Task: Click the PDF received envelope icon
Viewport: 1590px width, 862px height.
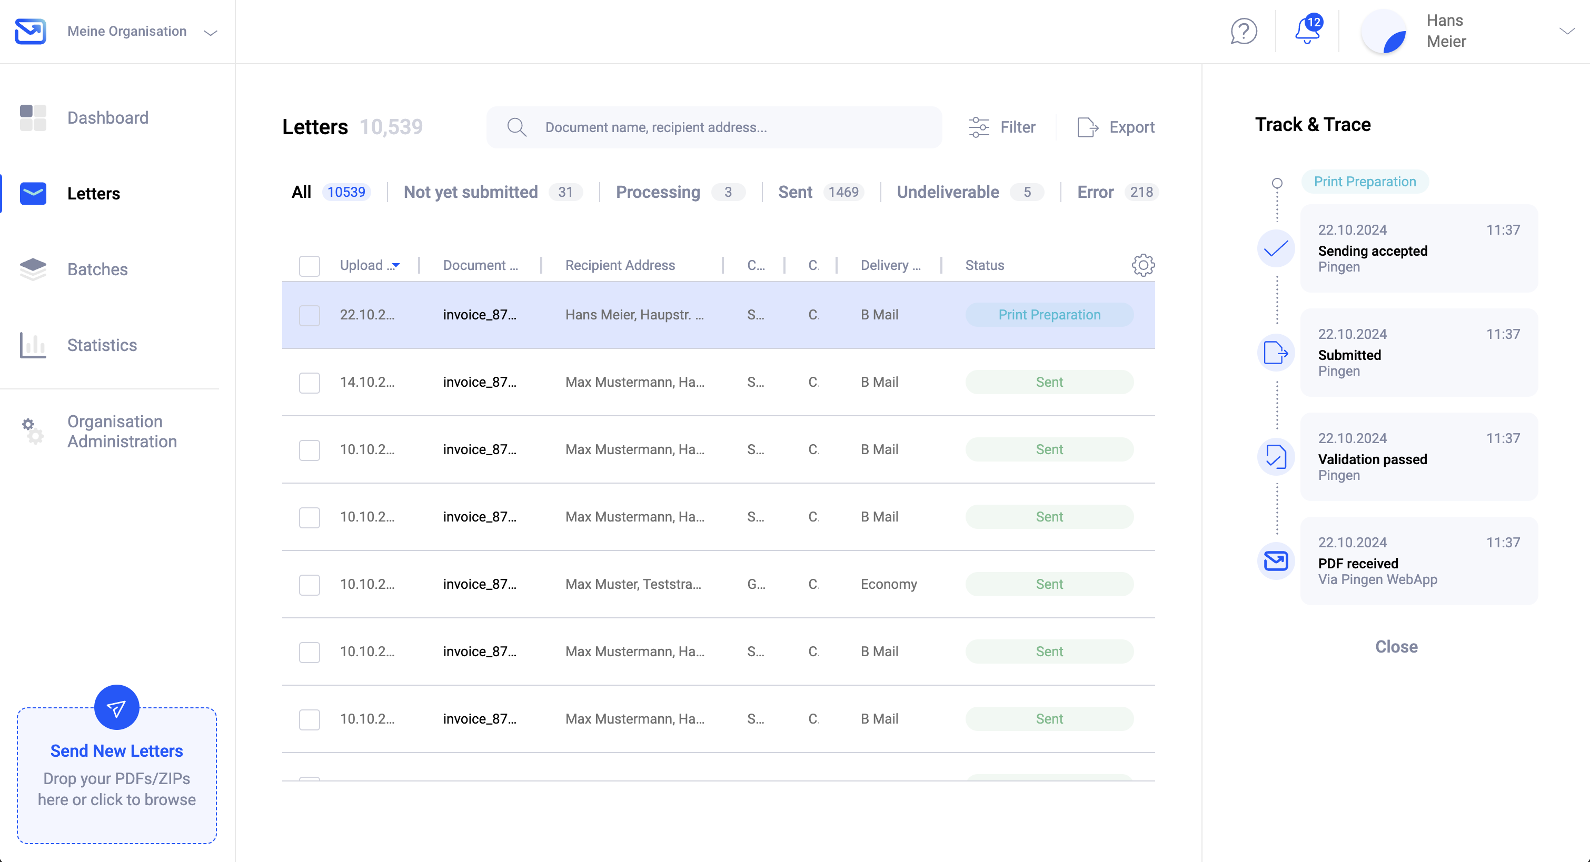Action: [1276, 561]
